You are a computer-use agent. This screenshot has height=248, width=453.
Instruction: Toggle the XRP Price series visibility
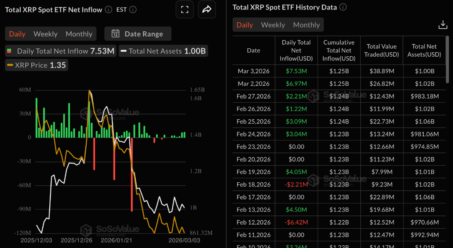[x=36, y=65]
